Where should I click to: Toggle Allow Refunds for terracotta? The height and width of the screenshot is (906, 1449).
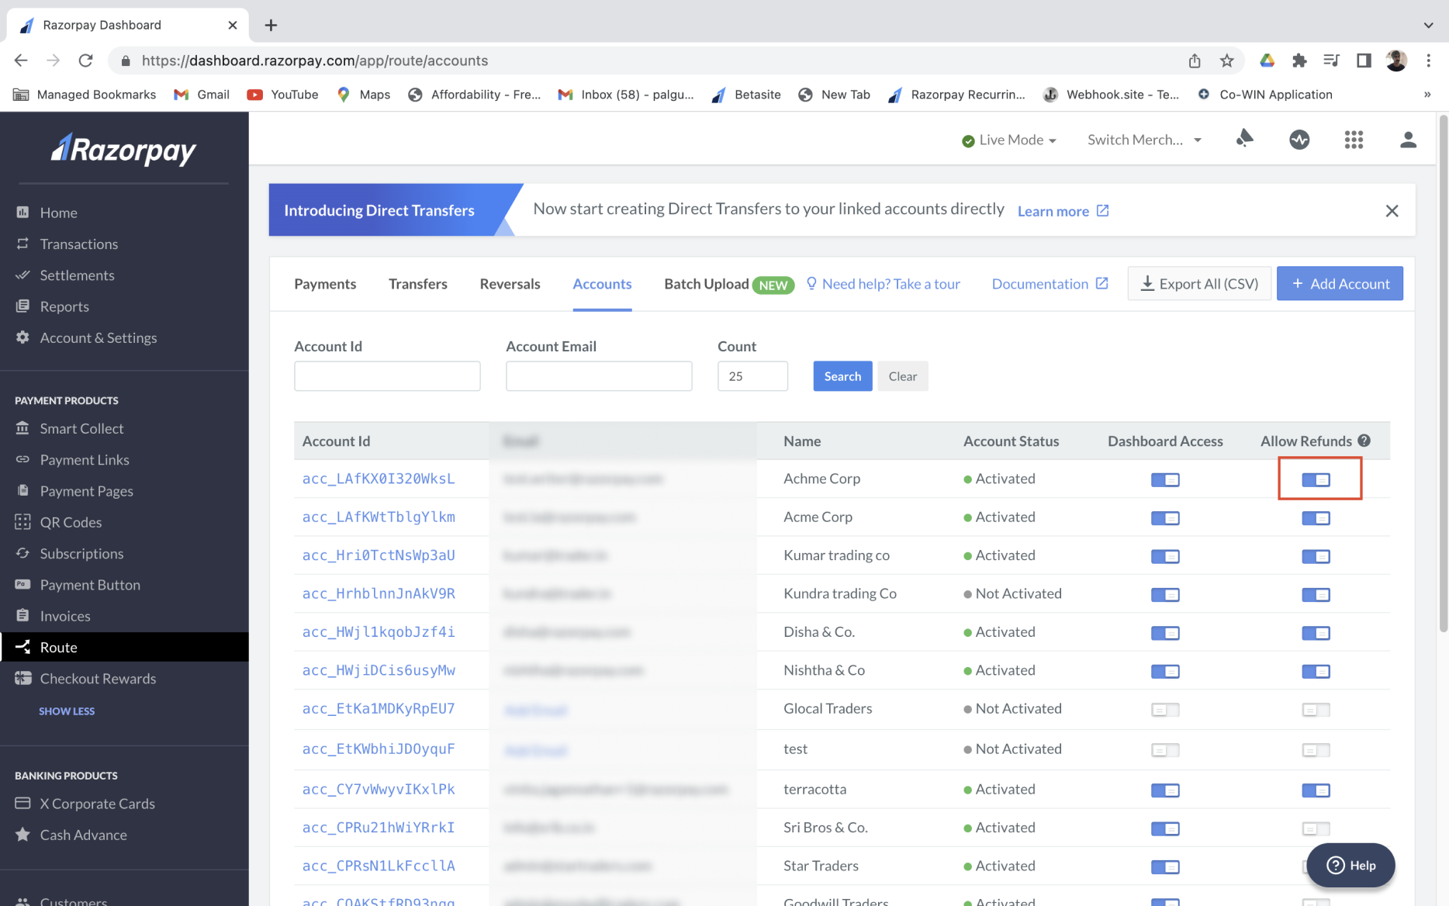click(x=1316, y=790)
